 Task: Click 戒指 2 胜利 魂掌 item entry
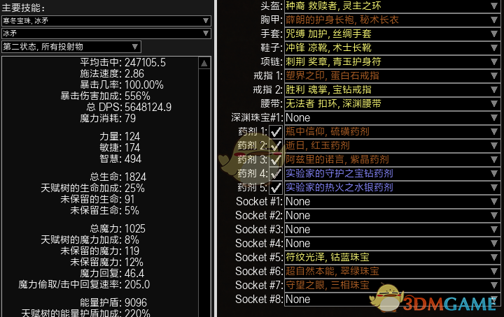[393, 90]
